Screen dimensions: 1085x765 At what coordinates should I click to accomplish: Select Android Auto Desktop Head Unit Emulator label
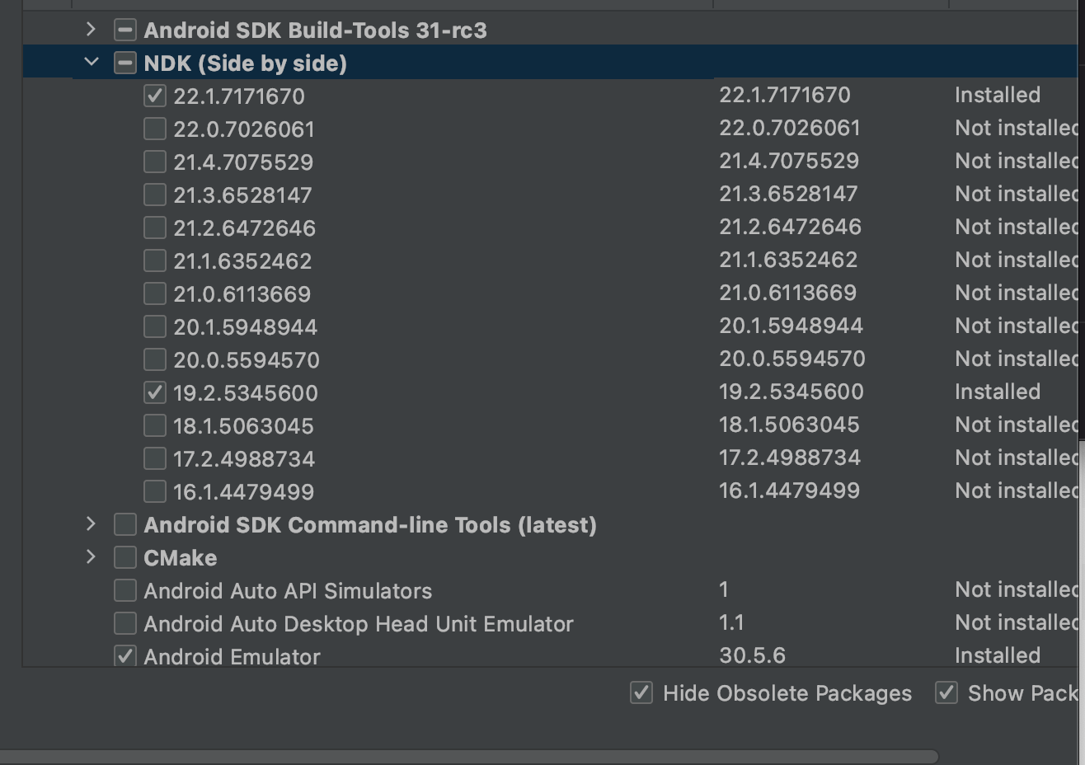click(358, 624)
